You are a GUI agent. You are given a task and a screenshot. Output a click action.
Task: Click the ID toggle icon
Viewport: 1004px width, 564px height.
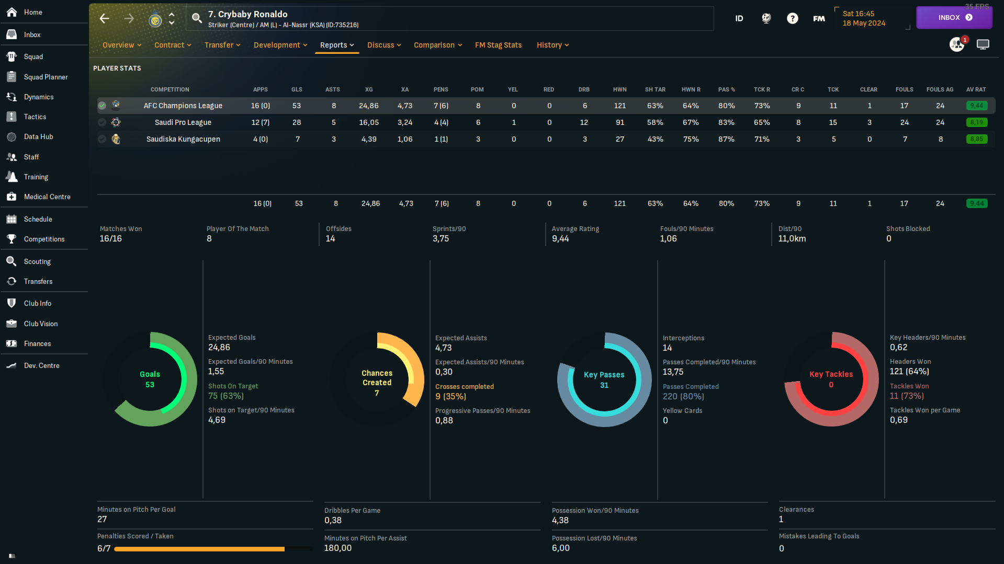[x=739, y=18]
